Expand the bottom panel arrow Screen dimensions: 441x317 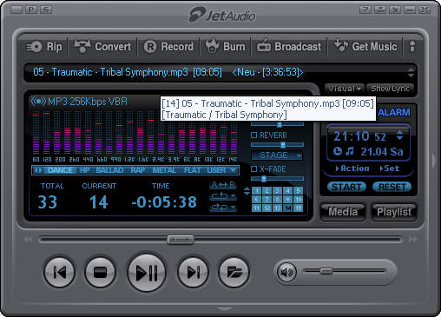tap(225, 308)
